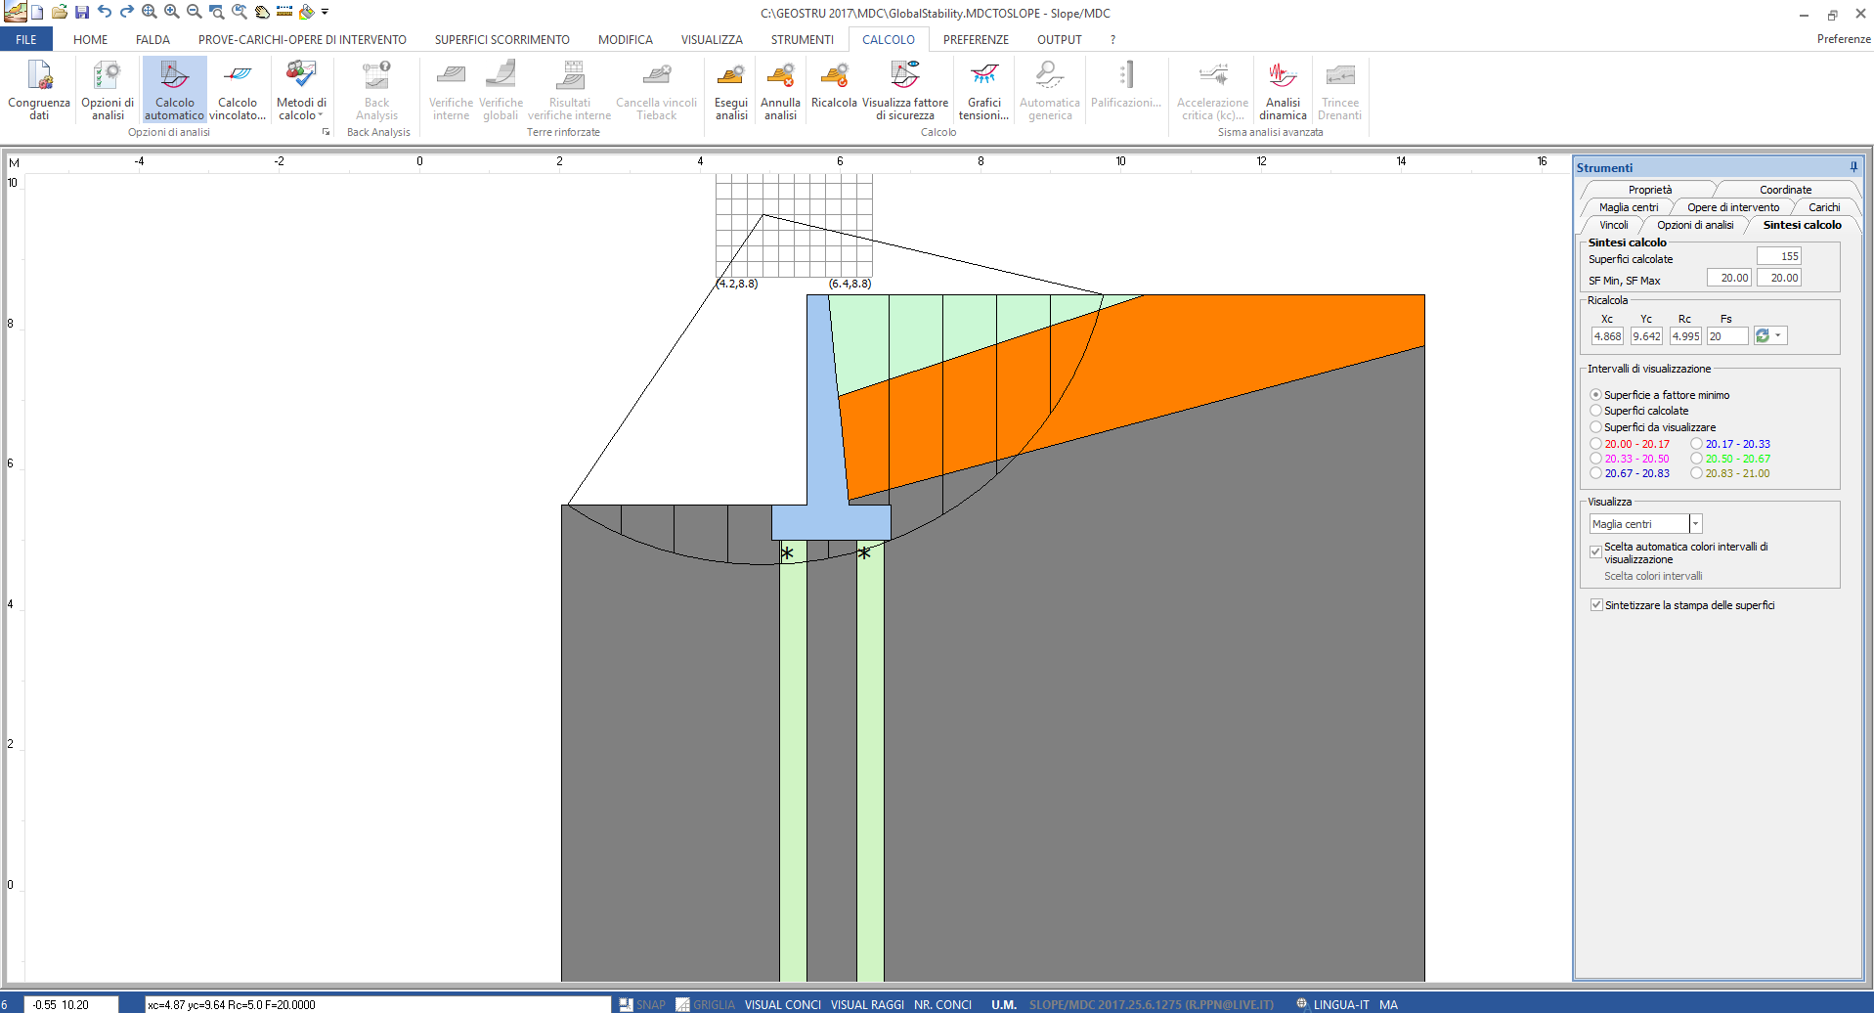Image resolution: width=1874 pixels, height=1013 pixels.
Task: Open Grafici tensioni
Action: 983,90
